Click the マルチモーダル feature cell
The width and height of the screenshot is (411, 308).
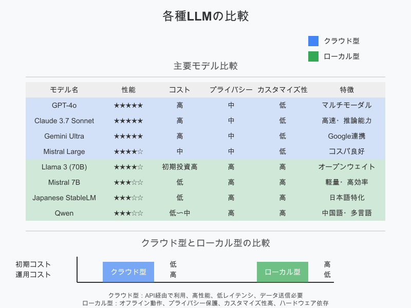point(347,105)
